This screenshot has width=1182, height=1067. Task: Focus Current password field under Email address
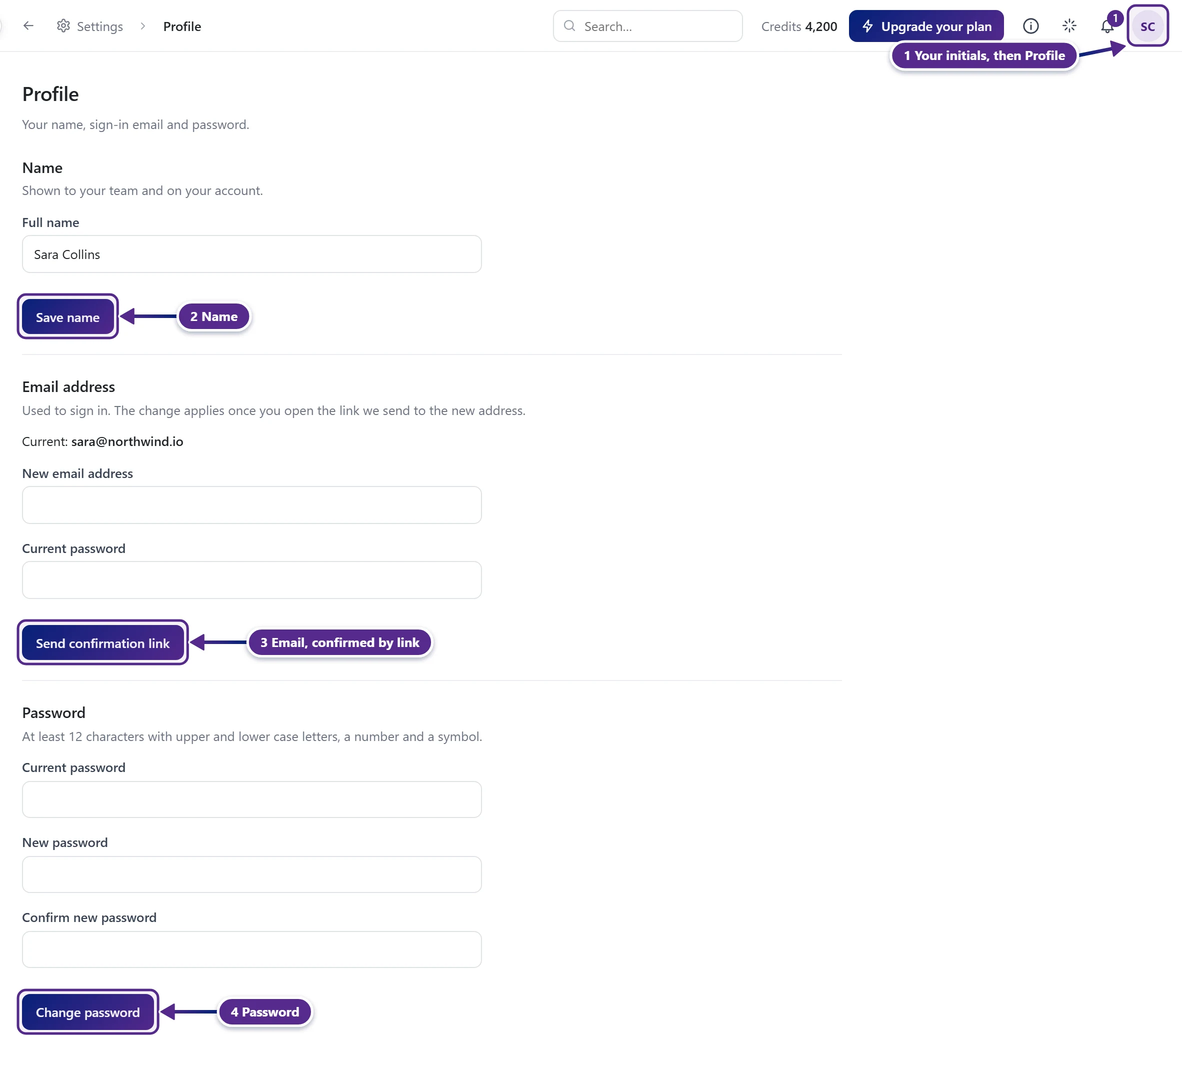(x=251, y=580)
